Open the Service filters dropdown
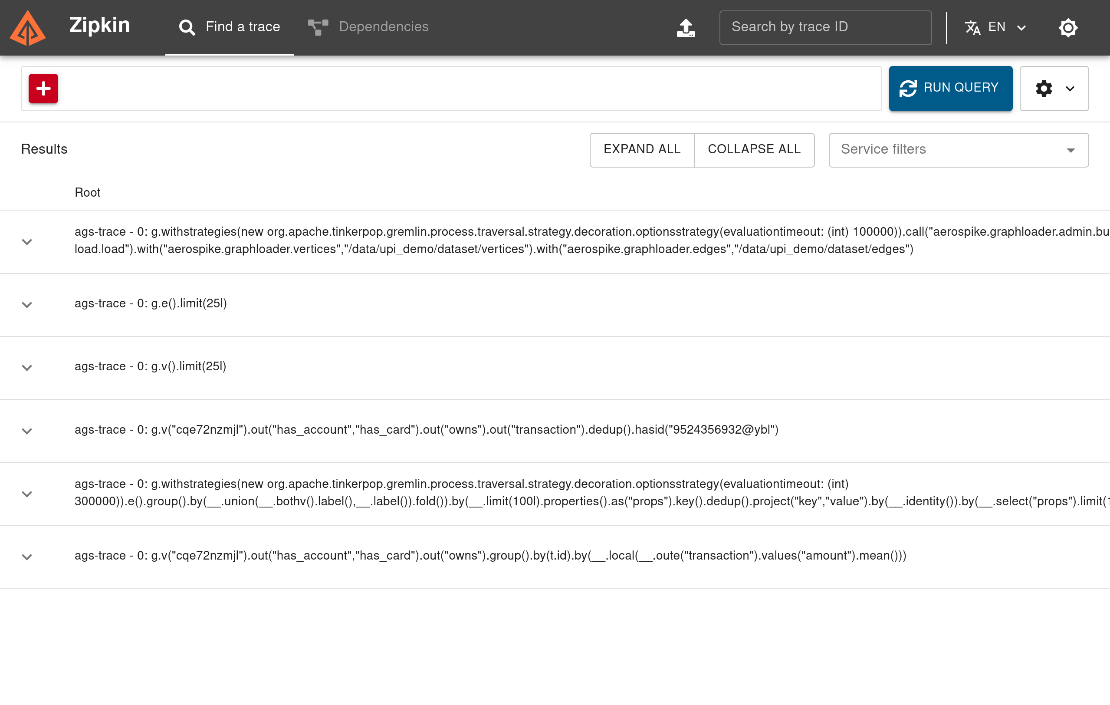 [959, 150]
